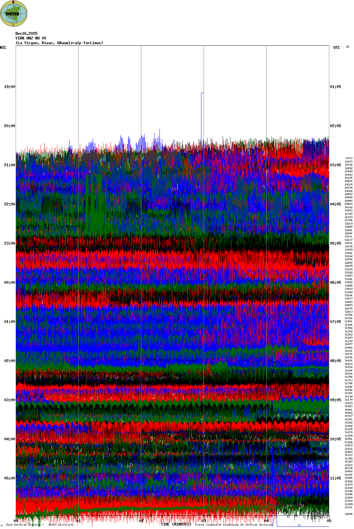Click the 06:05 UTC time label

click(336, 283)
